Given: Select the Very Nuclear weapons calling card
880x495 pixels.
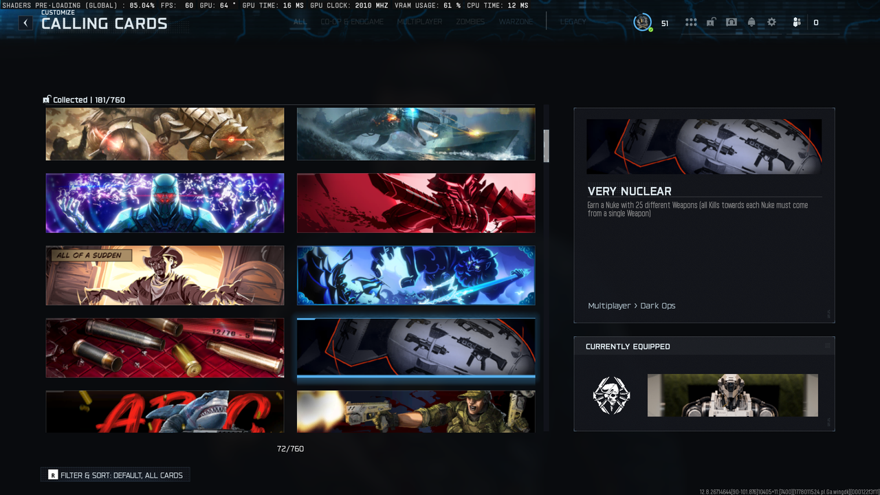Looking at the screenshot, I should [x=416, y=348].
